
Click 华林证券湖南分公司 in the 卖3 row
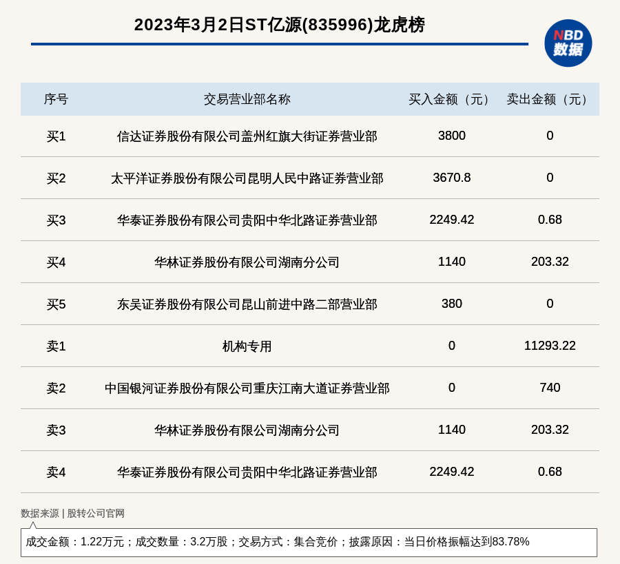point(247,430)
